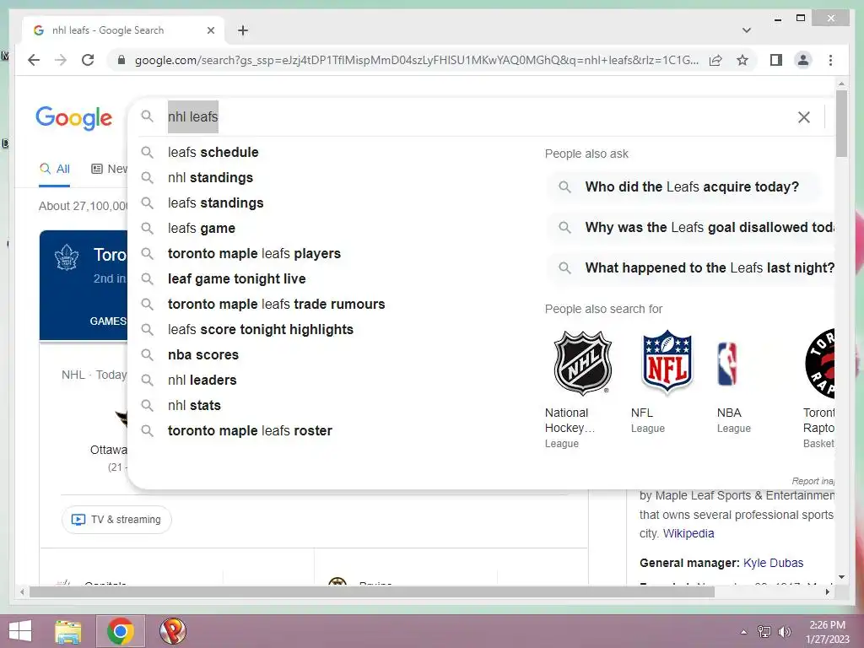Click the magnifier icon beside the search box
Viewport: 864px width, 648px height.
pyautogui.click(x=147, y=116)
